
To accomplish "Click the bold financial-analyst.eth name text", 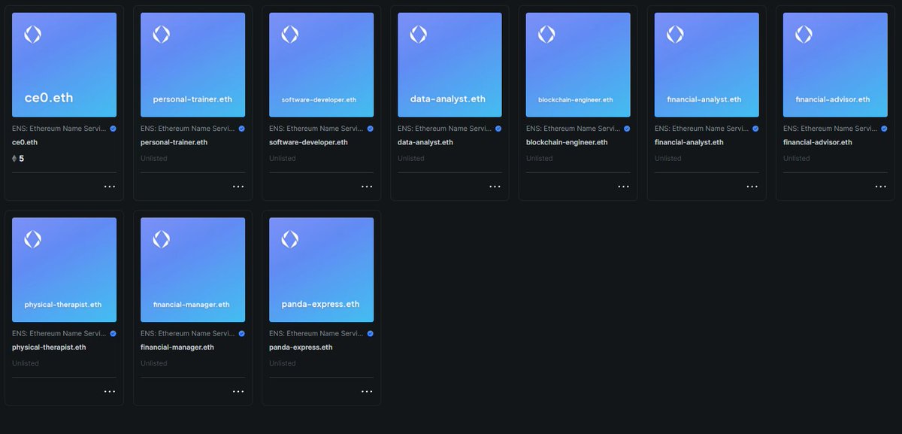I will (x=689, y=142).
